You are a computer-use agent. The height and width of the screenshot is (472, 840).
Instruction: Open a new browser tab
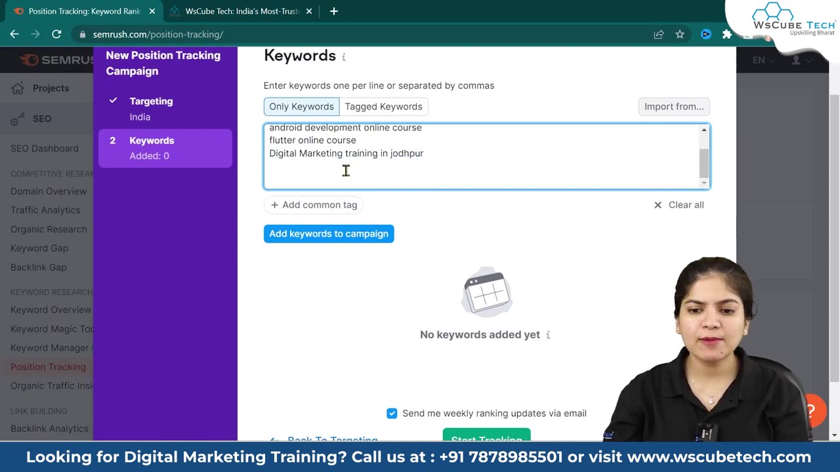(x=333, y=11)
